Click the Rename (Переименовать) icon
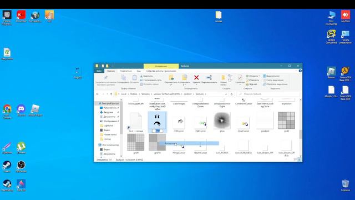Viewport: 355px width, 200px height. (x=209, y=79)
